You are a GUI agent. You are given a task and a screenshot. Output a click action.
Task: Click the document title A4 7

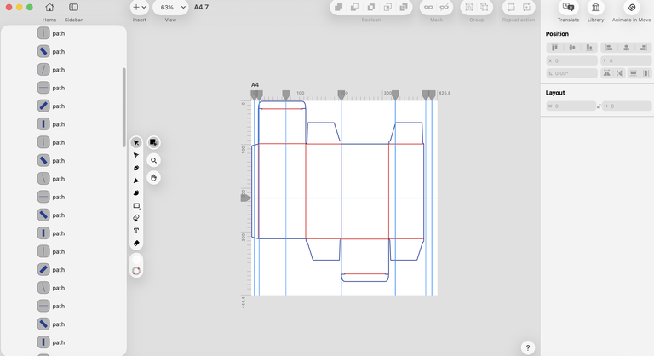pyautogui.click(x=202, y=7)
